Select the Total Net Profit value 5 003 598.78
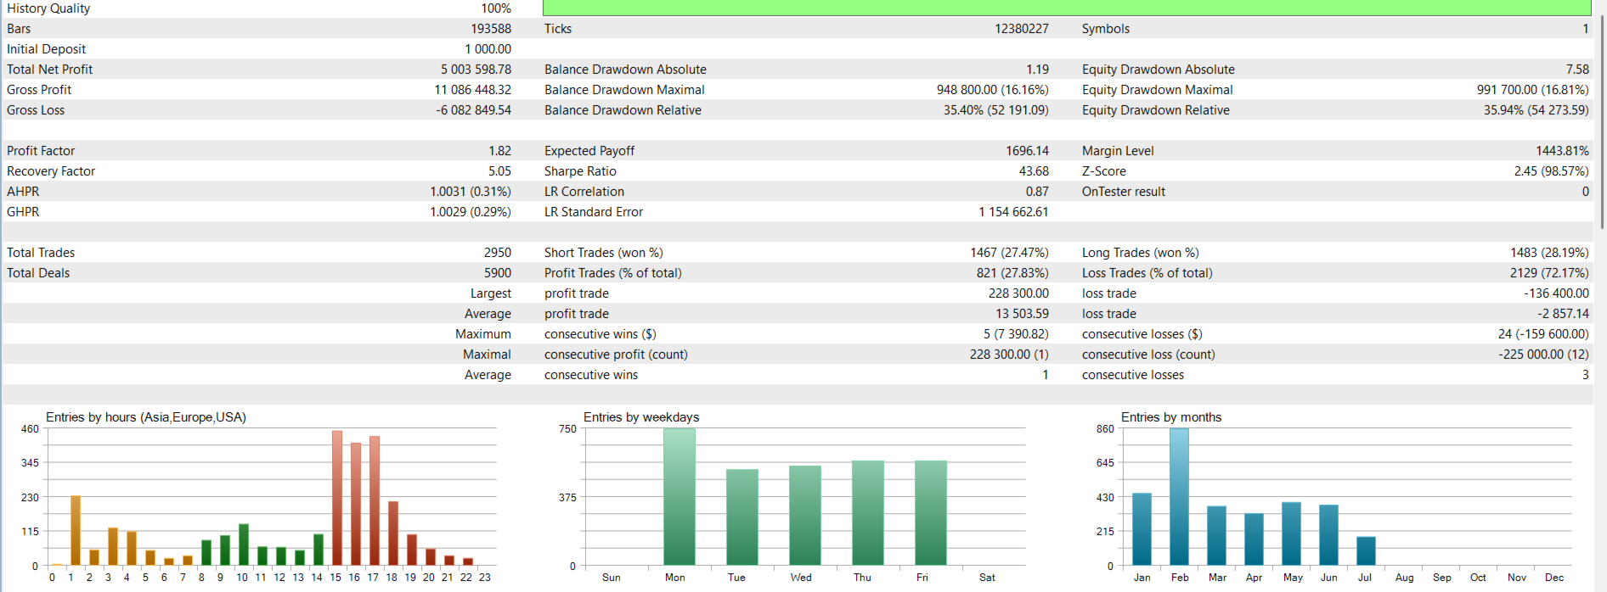The height and width of the screenshot is (592, 1607). [476, 70]
